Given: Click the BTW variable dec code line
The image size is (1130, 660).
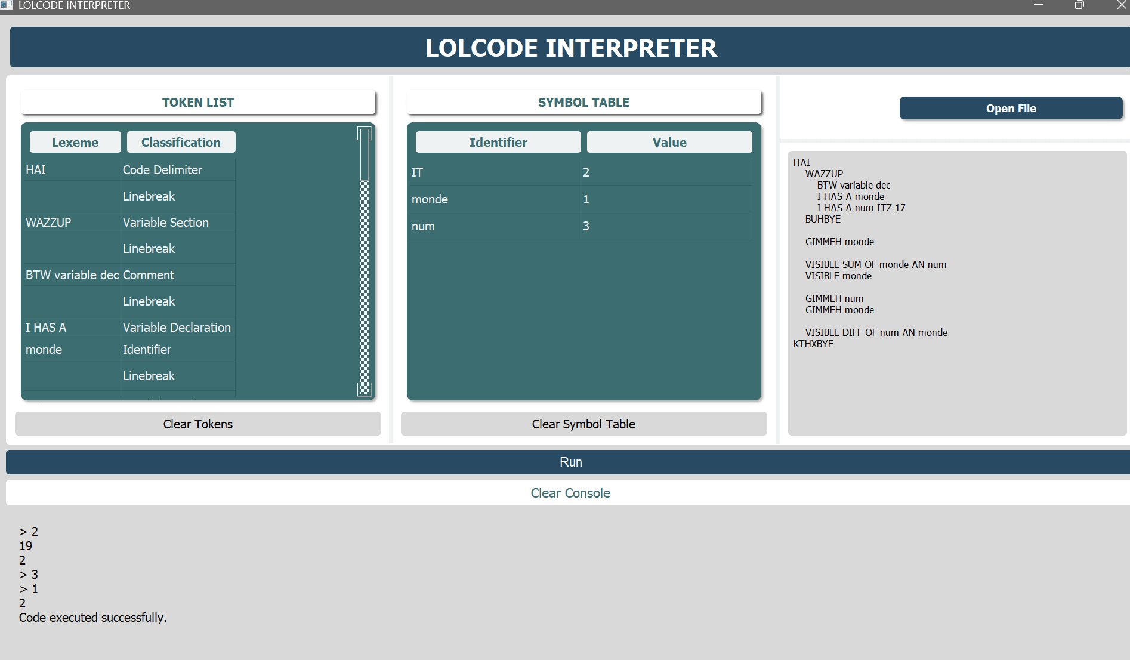Looking at the screenshot, I should (x=853, y=185).
